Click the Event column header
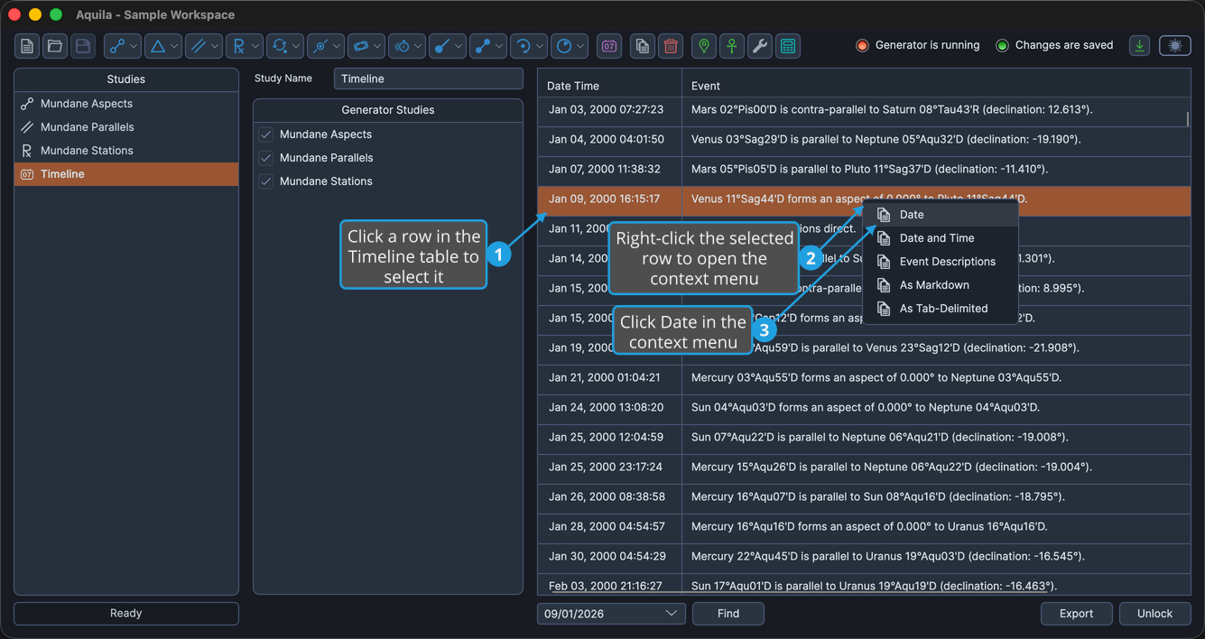1205x639 pixels. pos(936,86)
